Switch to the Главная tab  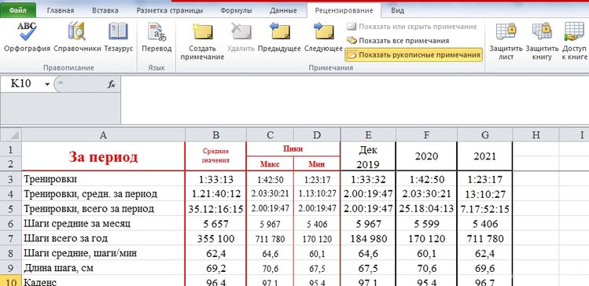(x=61, y=10)
